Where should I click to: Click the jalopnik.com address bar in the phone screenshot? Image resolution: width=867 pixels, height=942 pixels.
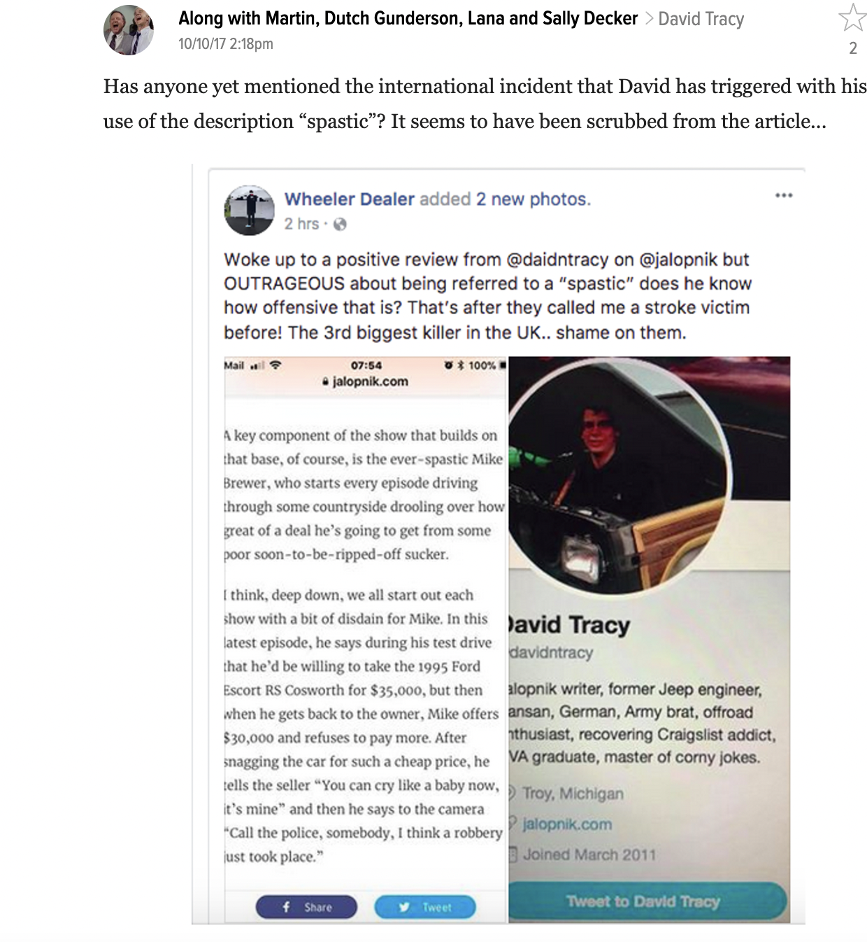click(365, 382)
